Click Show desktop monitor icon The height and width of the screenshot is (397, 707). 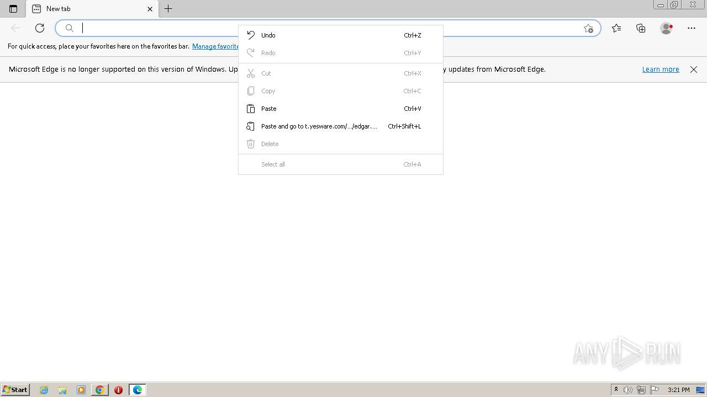[x=700, y=390]
